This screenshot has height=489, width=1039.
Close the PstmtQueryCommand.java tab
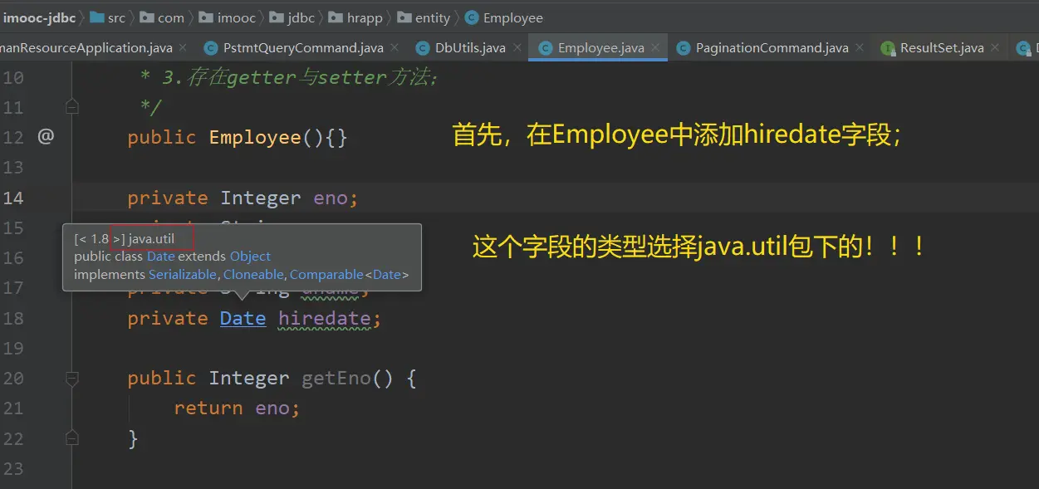pyautogui.click(x=395, y=48)
